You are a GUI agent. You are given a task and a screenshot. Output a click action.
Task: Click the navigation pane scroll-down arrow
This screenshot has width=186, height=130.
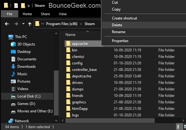click(56, 121)
